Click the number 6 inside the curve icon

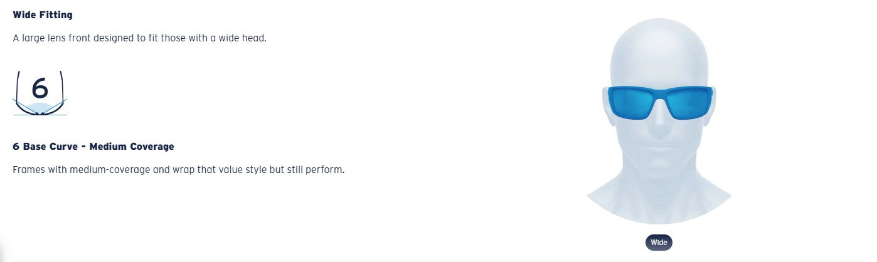point(40,88)
